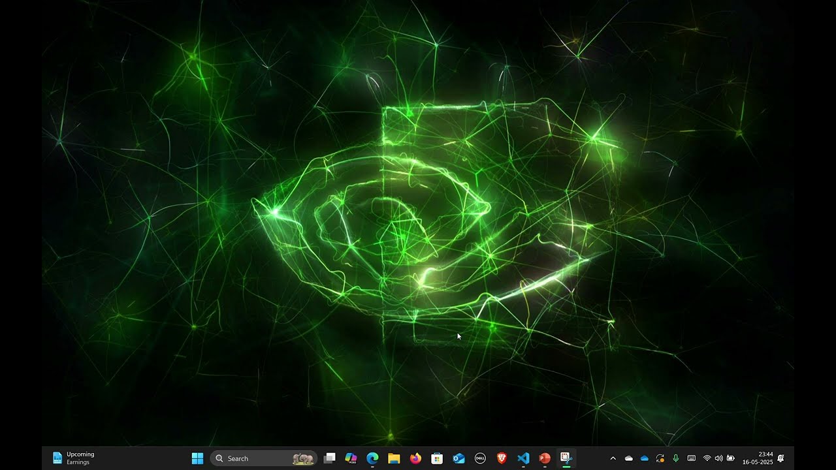
Task: Open quick settings via the Wi-Fi icon
Action: 707,458
